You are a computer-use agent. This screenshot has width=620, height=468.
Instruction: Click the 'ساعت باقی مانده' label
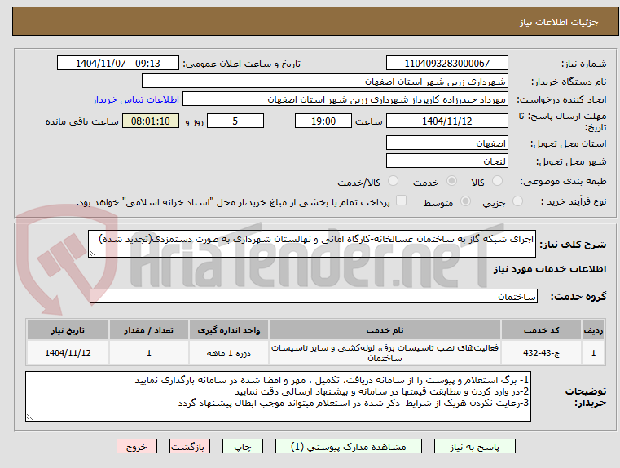point(81,121)
